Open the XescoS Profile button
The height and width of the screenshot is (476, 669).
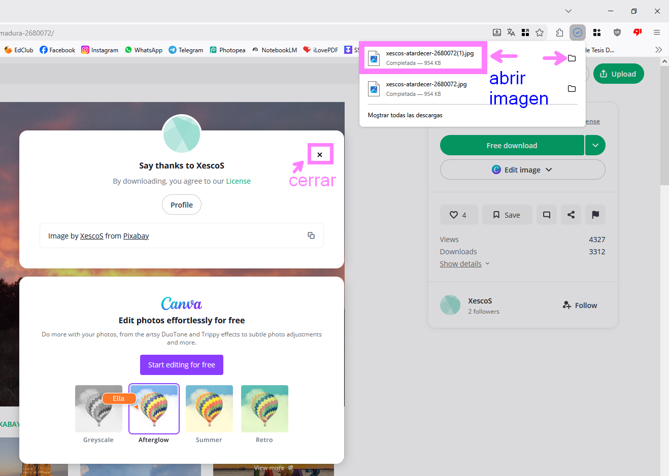(181, 205)
